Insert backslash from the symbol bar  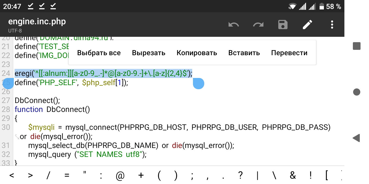pos(274,176)
